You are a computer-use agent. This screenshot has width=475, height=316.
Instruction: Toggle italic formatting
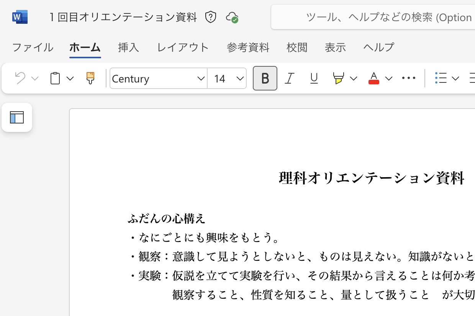pos(290,78)
